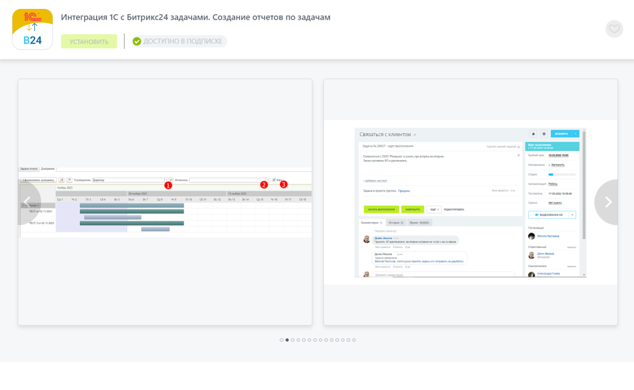Jump to the seventh carousel slide dot

pos(315,340)
